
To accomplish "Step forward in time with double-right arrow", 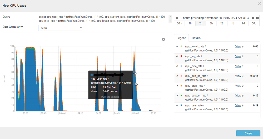I will (253, 18).
